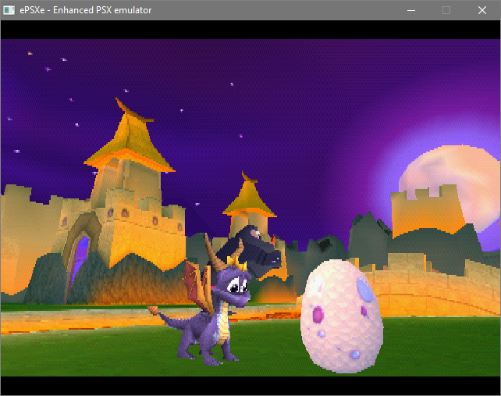501x396 pixels.
Task: Close the ePSXe emulator window
Action: coord(482,10)
